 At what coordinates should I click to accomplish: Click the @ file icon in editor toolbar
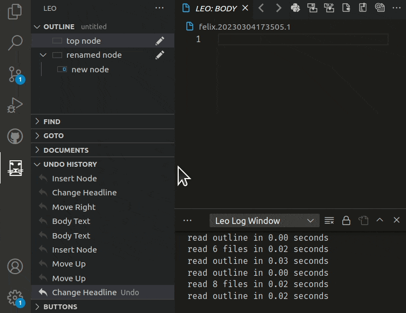(380, 8)
